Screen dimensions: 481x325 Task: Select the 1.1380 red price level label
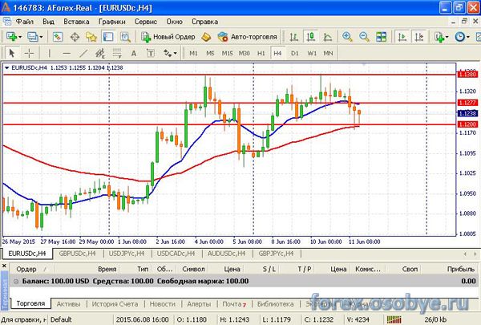click(x=467, y=75)
